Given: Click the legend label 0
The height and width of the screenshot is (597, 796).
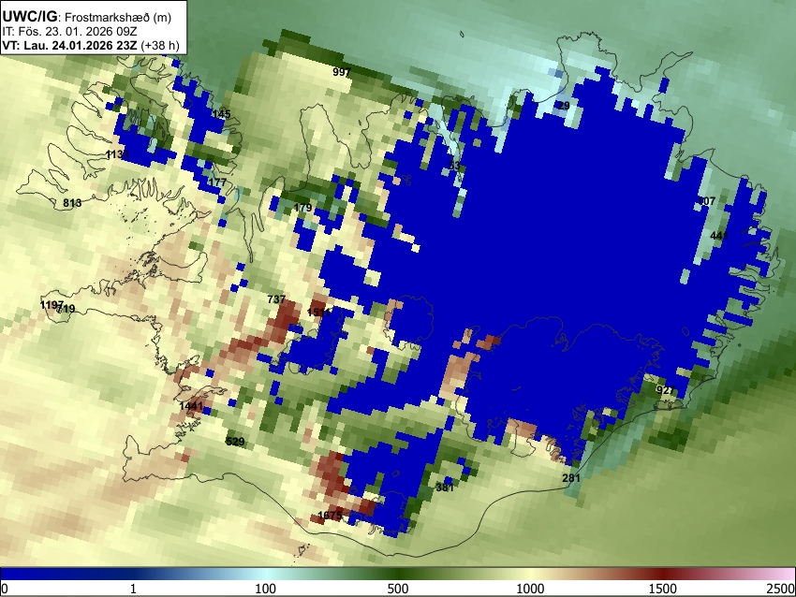Looking at the screenshot, I should pyautogui.click(x=5, y=589).
